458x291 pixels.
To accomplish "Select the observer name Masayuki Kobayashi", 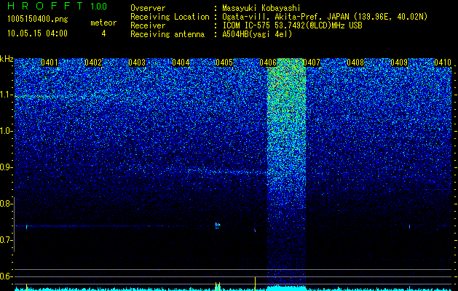I will pyautogui.click(x=261, y=8).
